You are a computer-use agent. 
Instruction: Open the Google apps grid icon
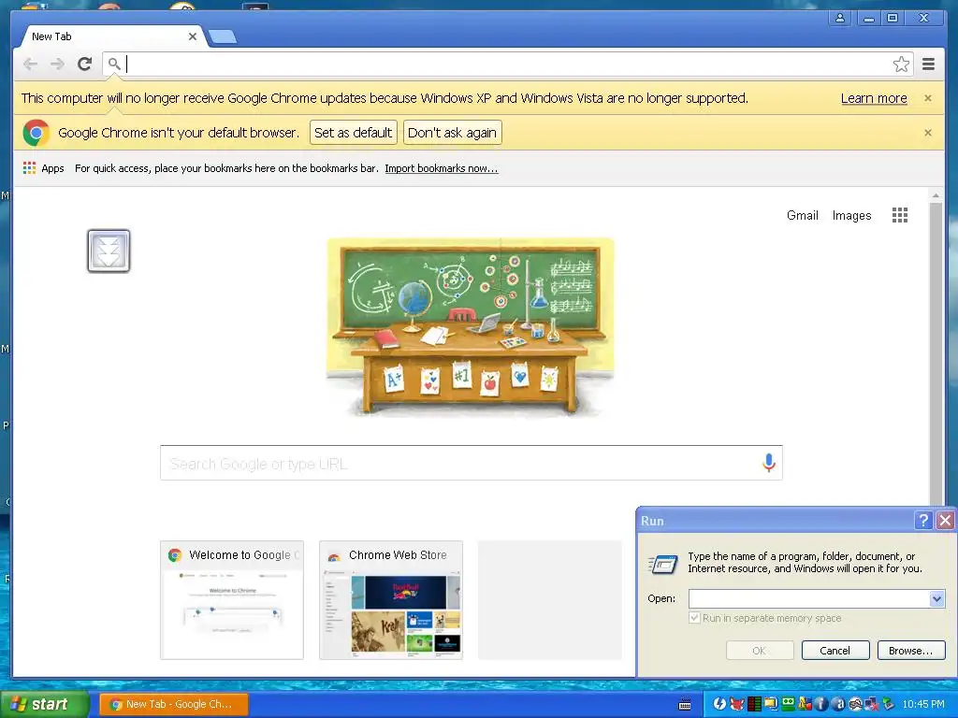pos(899,215)
